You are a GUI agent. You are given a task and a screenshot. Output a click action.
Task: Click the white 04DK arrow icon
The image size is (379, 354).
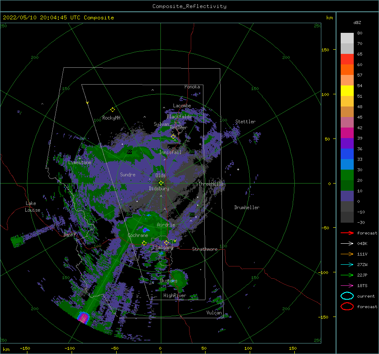(x=347, y=243)
